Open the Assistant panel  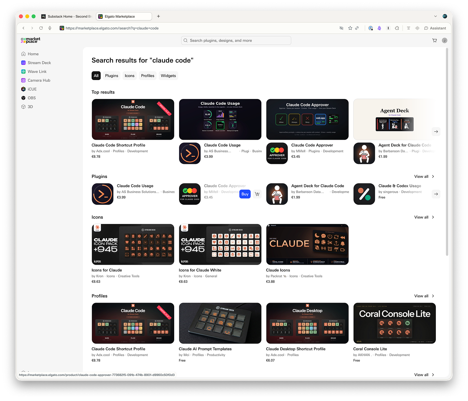point(435,28)
